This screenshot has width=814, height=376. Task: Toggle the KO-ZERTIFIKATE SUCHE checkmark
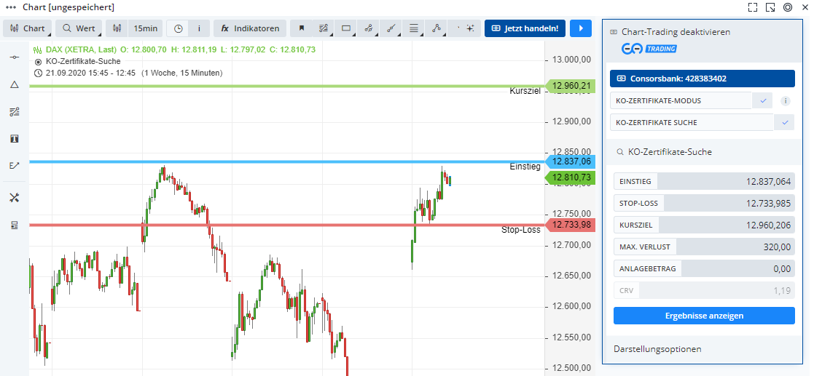[x=785, y=123]
